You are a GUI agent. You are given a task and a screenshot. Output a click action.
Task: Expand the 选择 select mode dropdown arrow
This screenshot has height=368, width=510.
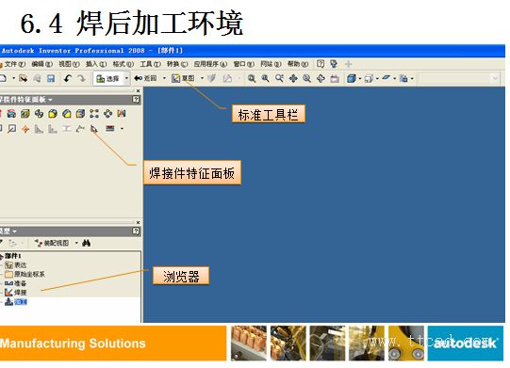(x=126, y=78)
